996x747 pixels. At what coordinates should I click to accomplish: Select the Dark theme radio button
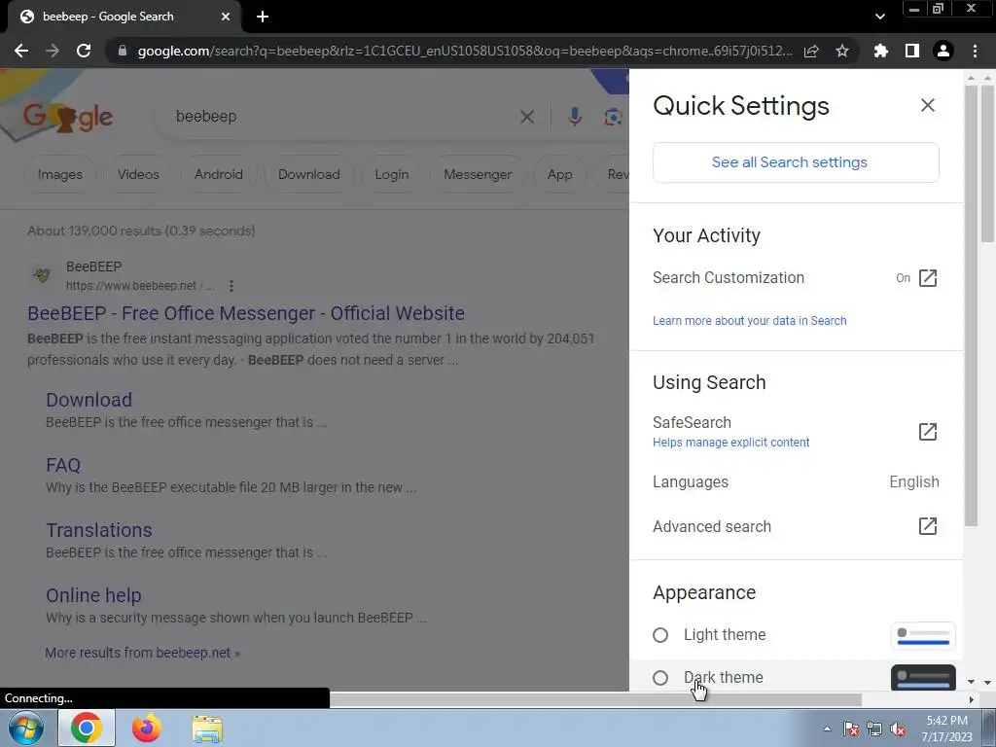[660, 678]
